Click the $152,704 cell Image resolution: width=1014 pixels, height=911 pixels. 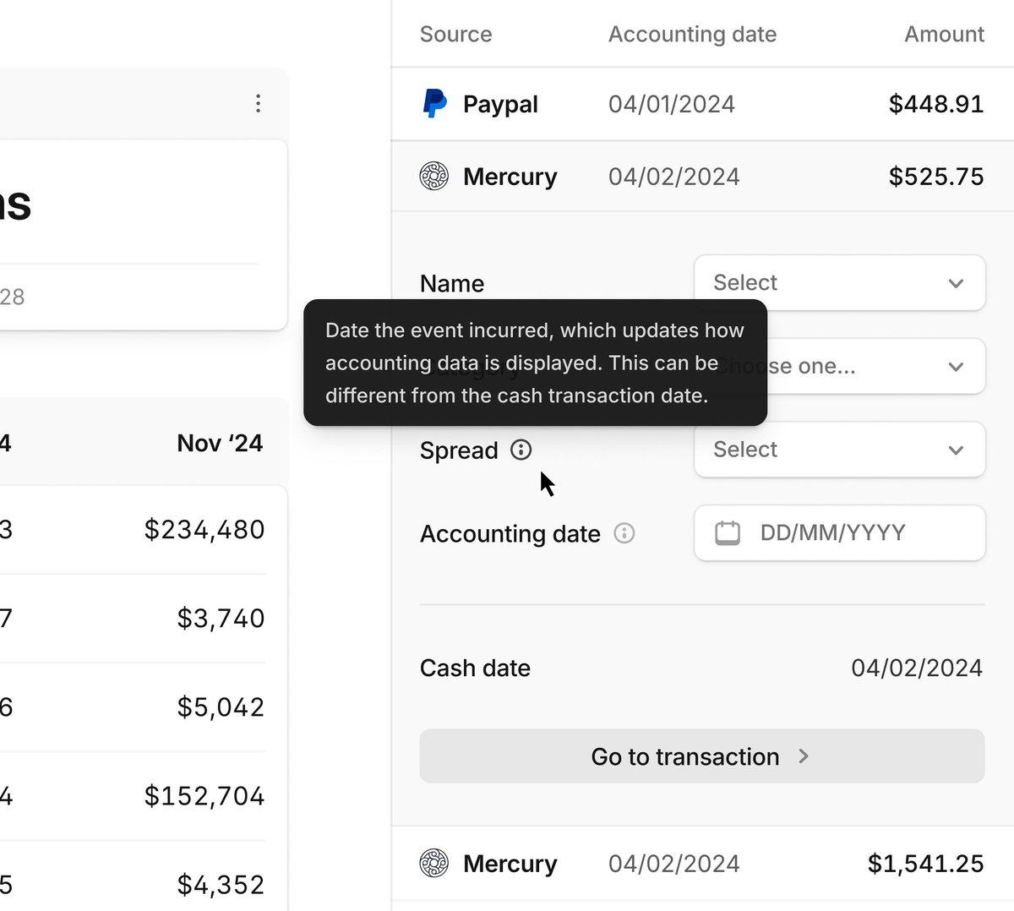point(204,795)
